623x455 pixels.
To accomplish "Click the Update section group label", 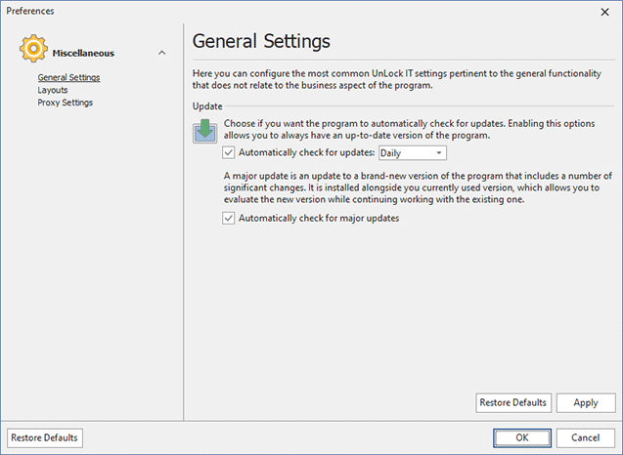I will coord(208,104).
